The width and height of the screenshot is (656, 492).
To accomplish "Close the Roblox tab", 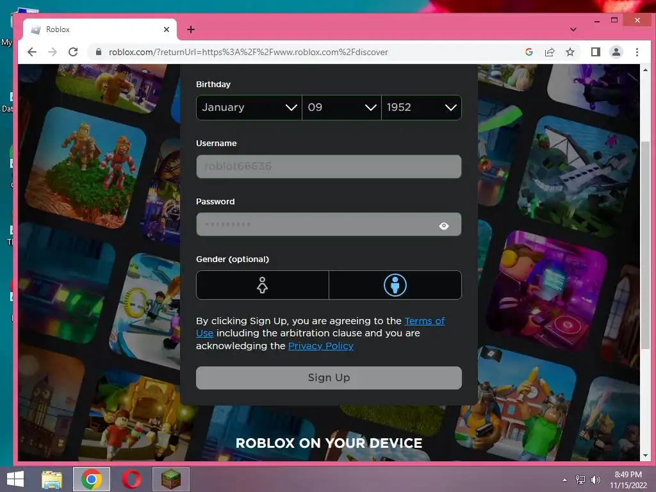I will coord(167,29).
